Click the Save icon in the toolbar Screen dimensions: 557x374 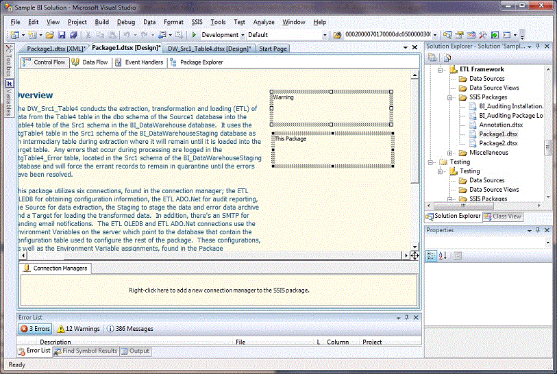click(62, 35)
